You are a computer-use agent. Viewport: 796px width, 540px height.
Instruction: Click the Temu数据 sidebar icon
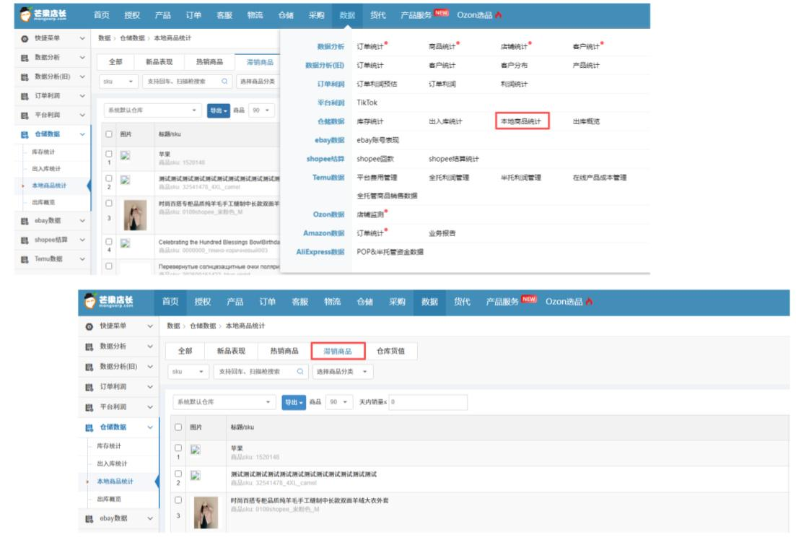25,260
